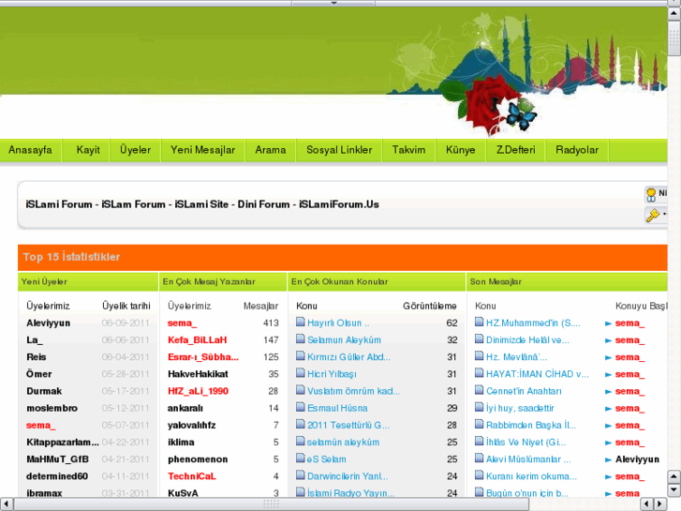Go to the Kayit registration page

pyautogui.click(x=88, y=150)
